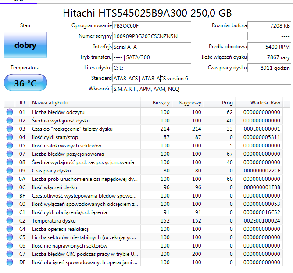Click the status orb in row 0A
The image size is (293, 273).
coord(10,179)
